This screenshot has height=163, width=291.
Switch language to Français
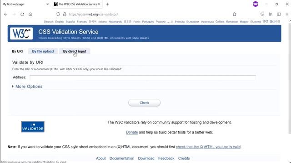click(82, 22)
